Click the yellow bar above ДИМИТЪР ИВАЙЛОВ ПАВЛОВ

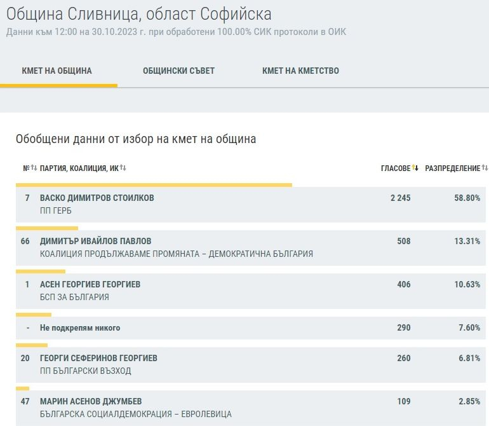(47, 228)
